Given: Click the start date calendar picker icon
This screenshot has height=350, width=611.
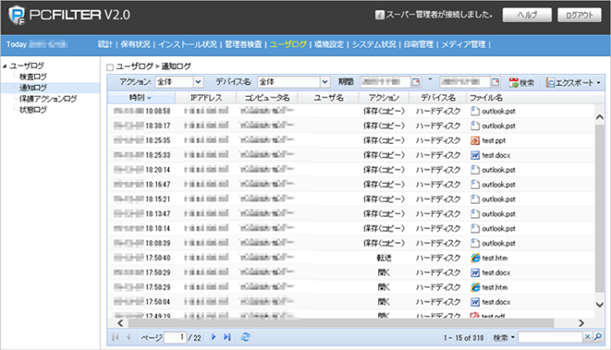Looking at the screenshot, I should [416, 82].
